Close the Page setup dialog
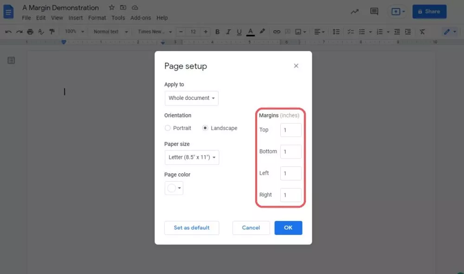Viewport: 464px width, 274px height. (296, 66)
